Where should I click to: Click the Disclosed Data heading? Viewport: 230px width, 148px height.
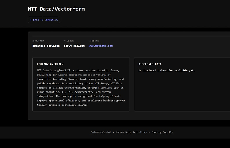point(150,64)
